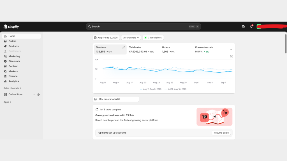Image resolution: width=287 pixels, height=161 pixels.
Task: Go to Discounts in the sidebar
Action: (x=14, y=61)
